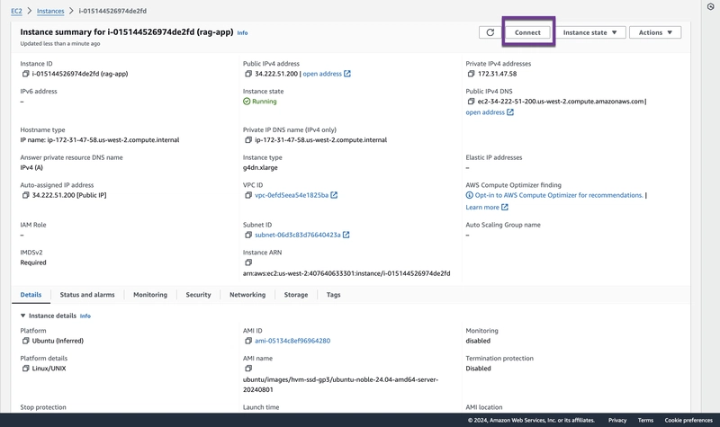Viewport: 720px width, 427px height.
Task: Copy the Platform details Linux/UNIX
Action: pyautogui.click(x=26, y=369)
